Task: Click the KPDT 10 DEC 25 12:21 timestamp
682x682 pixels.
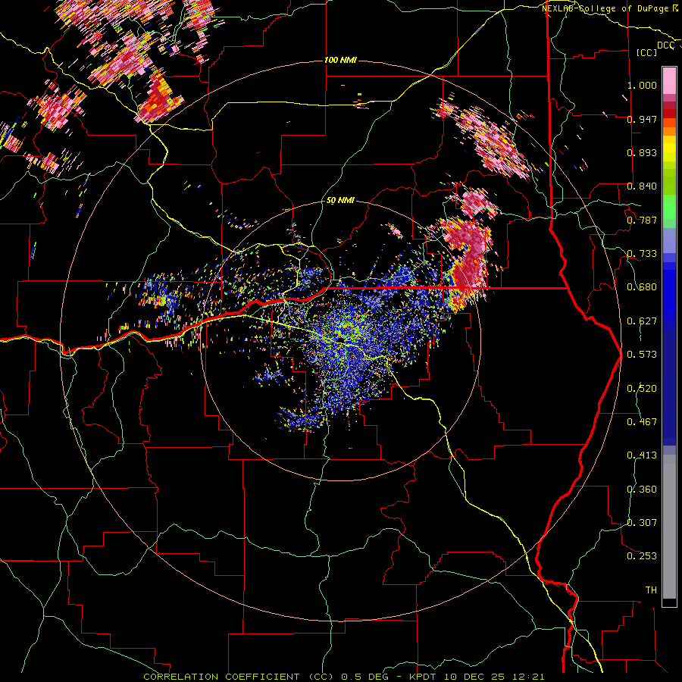Action: (x=477, y=677)
